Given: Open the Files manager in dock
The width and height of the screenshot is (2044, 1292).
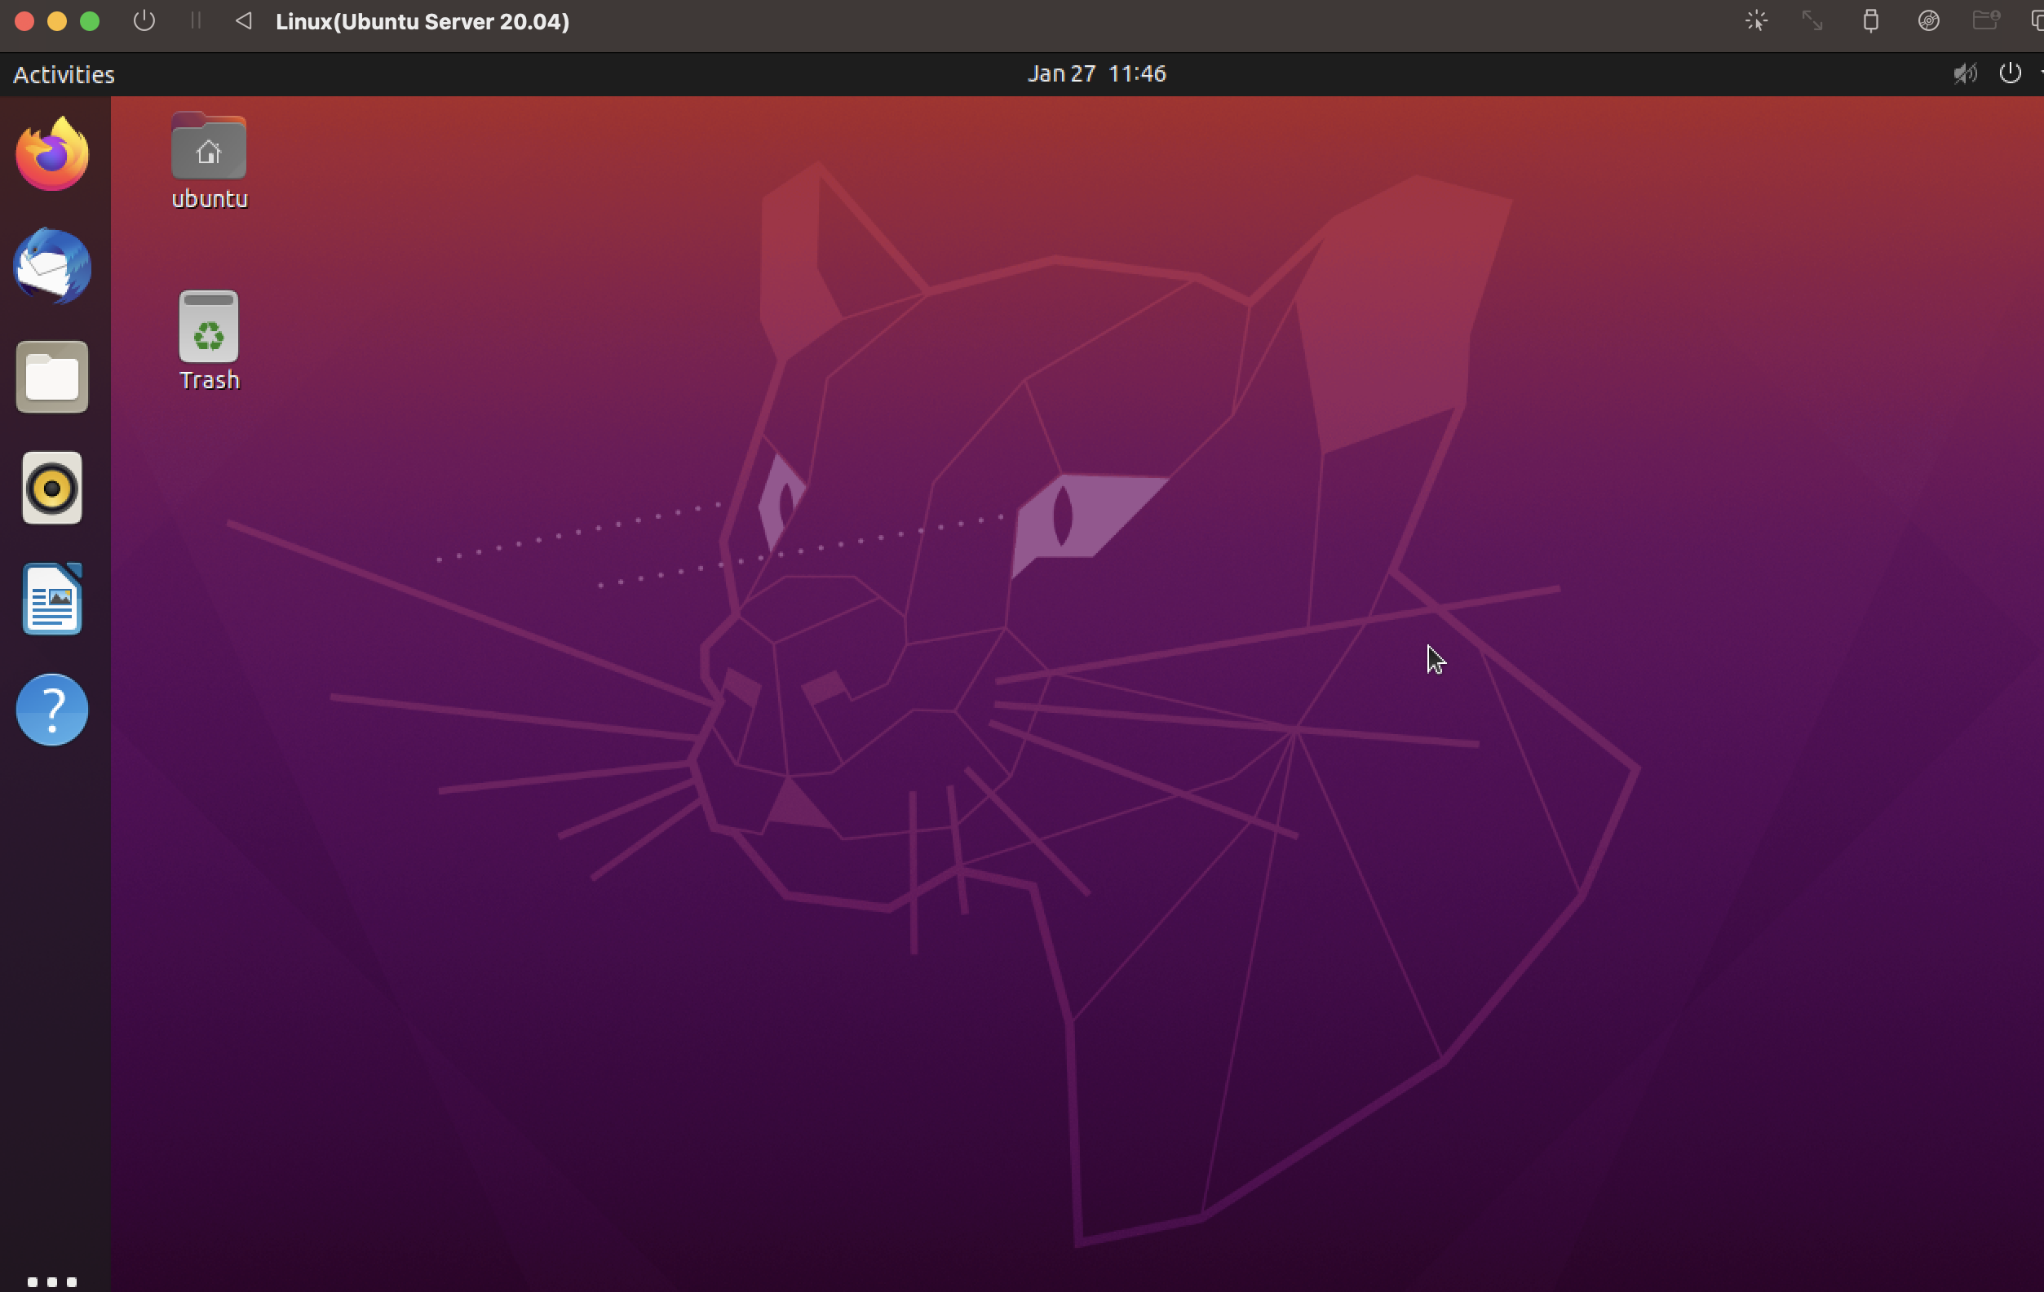Looking at the screenshot, I should point(51,377).
